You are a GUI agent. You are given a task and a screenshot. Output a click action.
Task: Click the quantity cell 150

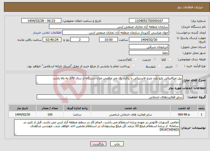pos(50,114)
